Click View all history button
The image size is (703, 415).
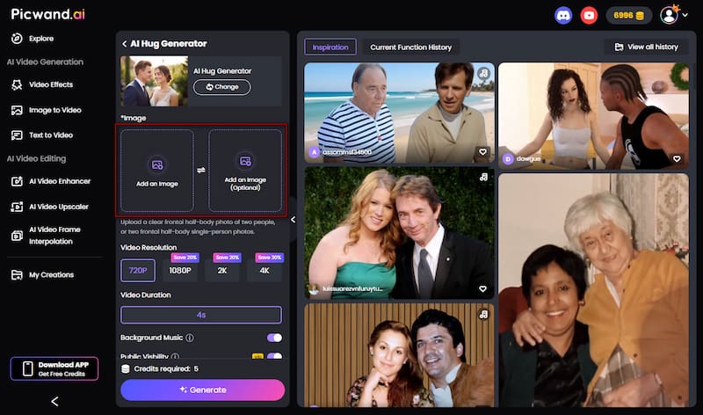646,47
